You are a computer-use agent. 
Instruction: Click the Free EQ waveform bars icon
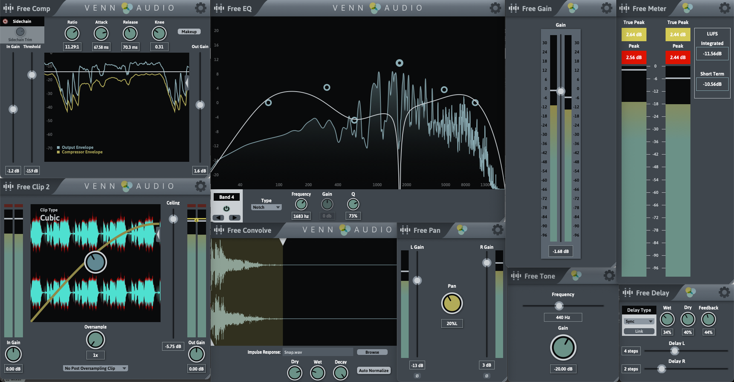(x=219, y=8)
